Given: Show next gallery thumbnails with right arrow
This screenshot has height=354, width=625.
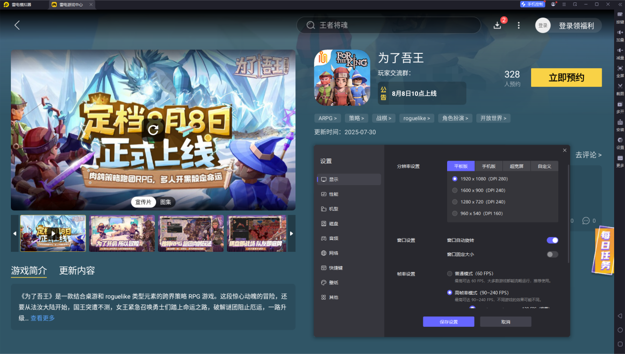Looking at the screenshot, I should coord(292,234).
